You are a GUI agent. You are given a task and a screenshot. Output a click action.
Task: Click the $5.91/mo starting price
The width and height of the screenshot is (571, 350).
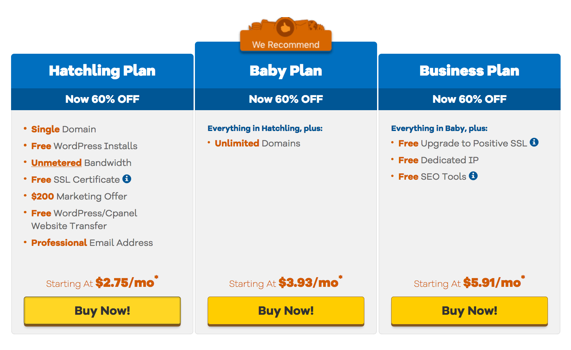click(492, 282)
